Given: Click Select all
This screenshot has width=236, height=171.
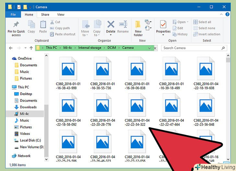Looking at the screenshot, I should 202,22.
